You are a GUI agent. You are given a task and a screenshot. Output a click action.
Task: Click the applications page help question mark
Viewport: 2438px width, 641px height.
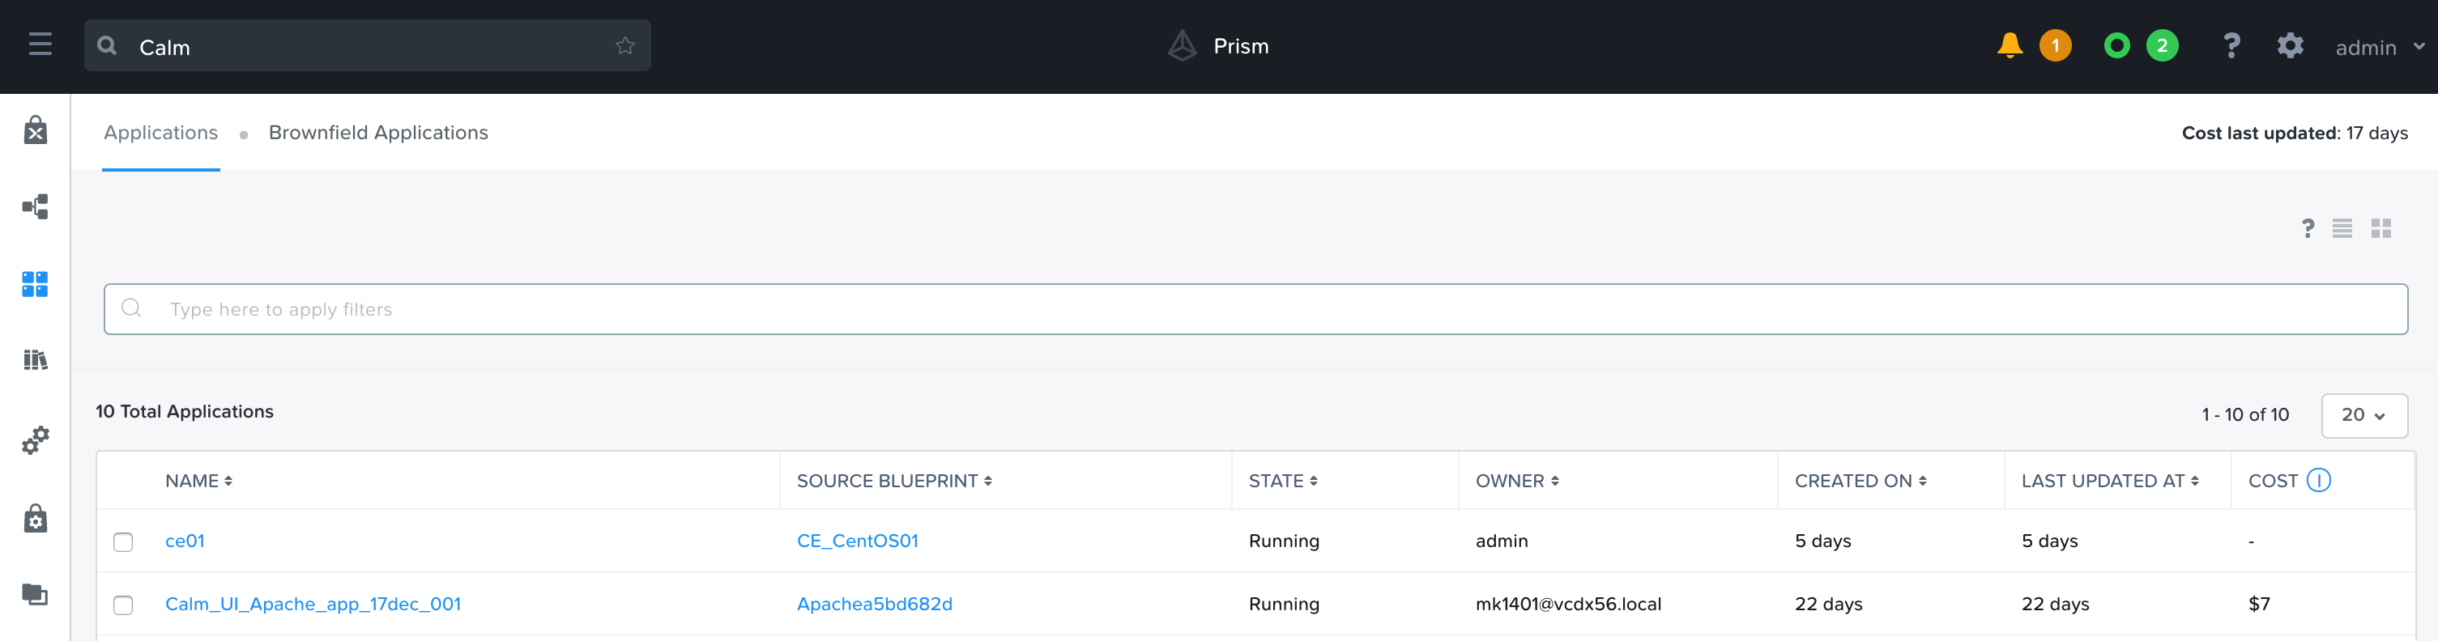click(2308, 228)
